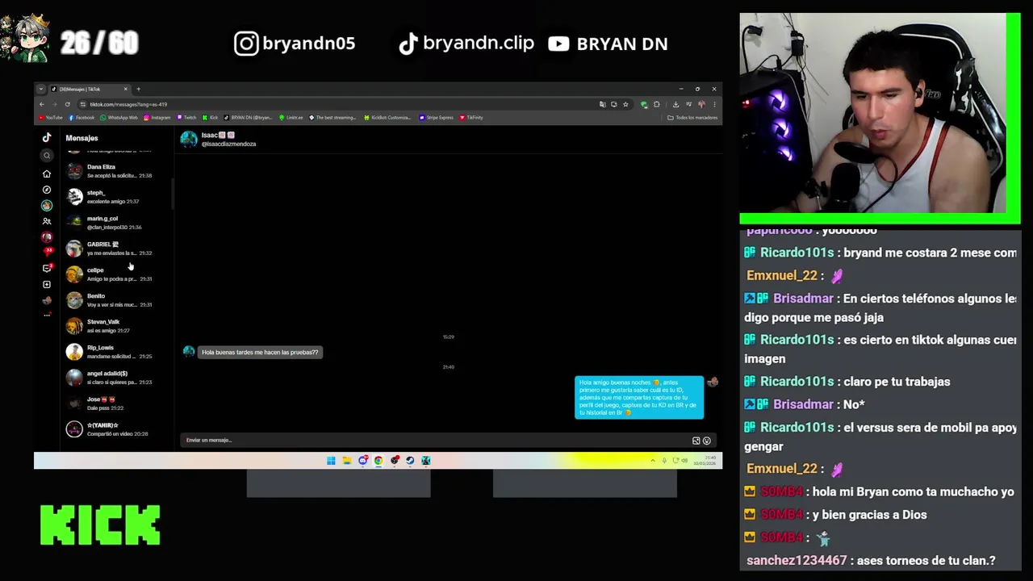
Task: Open the three-dots More icon in TikTok sidebar
Action: coord(47,315)
